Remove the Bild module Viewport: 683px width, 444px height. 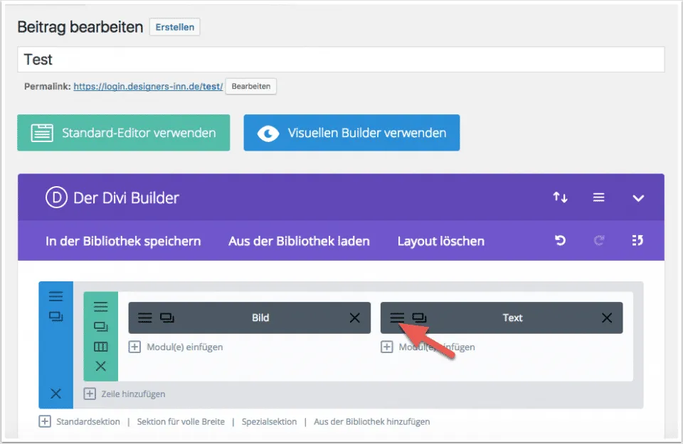coord(354,318)
